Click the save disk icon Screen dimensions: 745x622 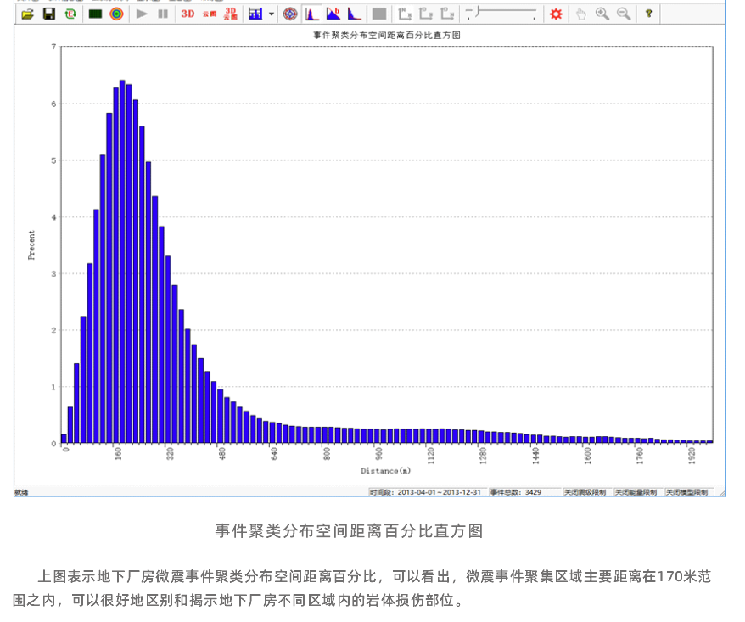[x=48, y=14]
